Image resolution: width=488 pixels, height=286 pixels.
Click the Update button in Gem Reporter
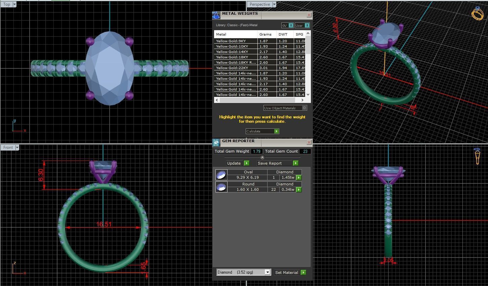coord(238,163)
